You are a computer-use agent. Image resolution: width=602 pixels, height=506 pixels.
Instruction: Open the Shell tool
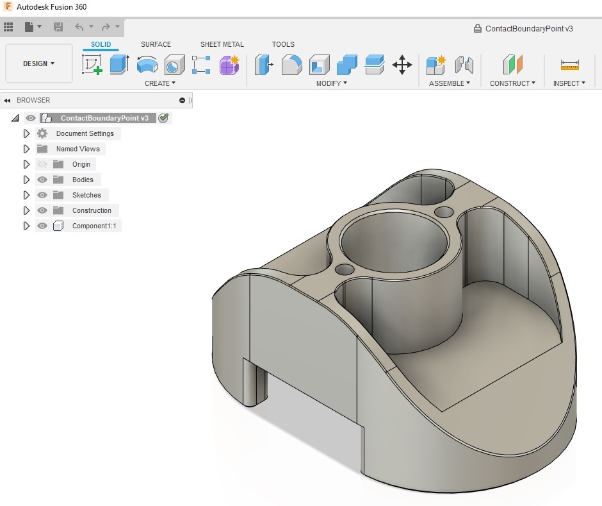pyautogui.click(x=319, y=64)
